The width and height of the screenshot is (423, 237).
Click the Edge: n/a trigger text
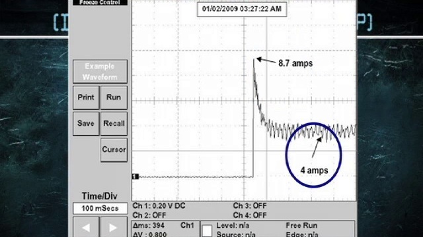(x=302, y=234)
